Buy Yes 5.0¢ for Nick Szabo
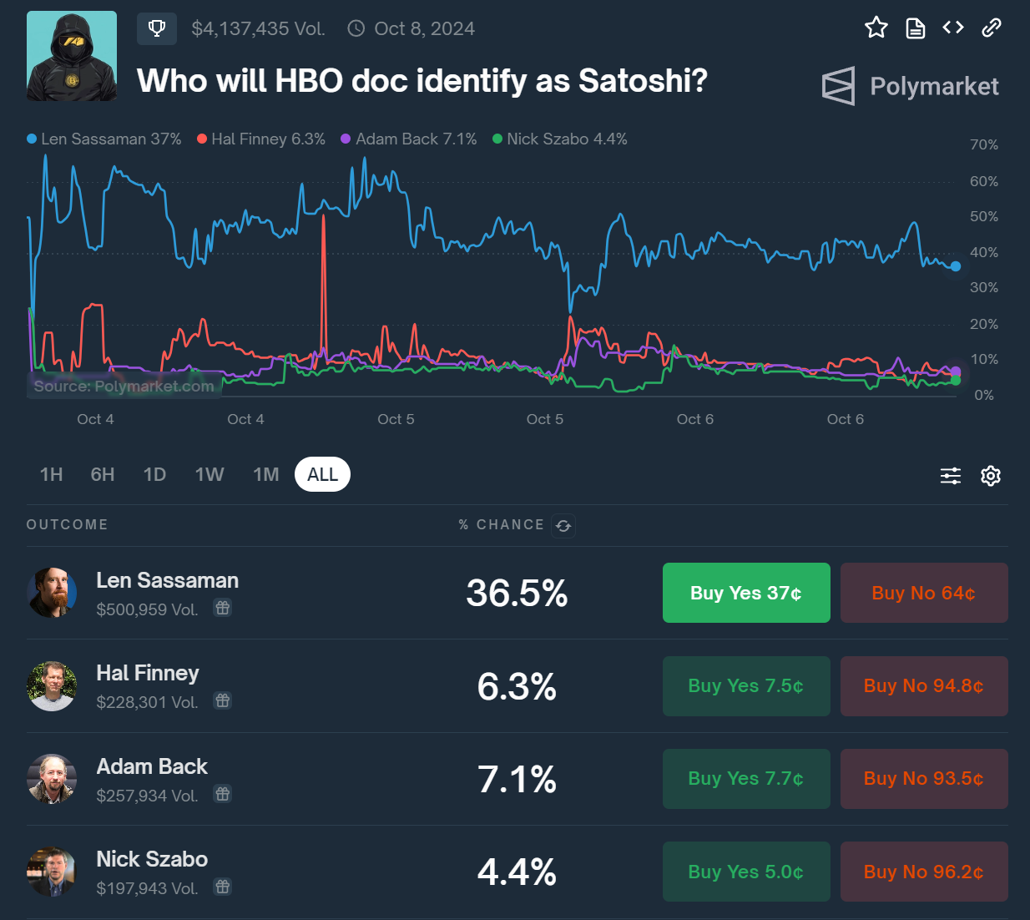Image resolution: width=1030 pixels, height=920 pixels. (x=746, y=872)
